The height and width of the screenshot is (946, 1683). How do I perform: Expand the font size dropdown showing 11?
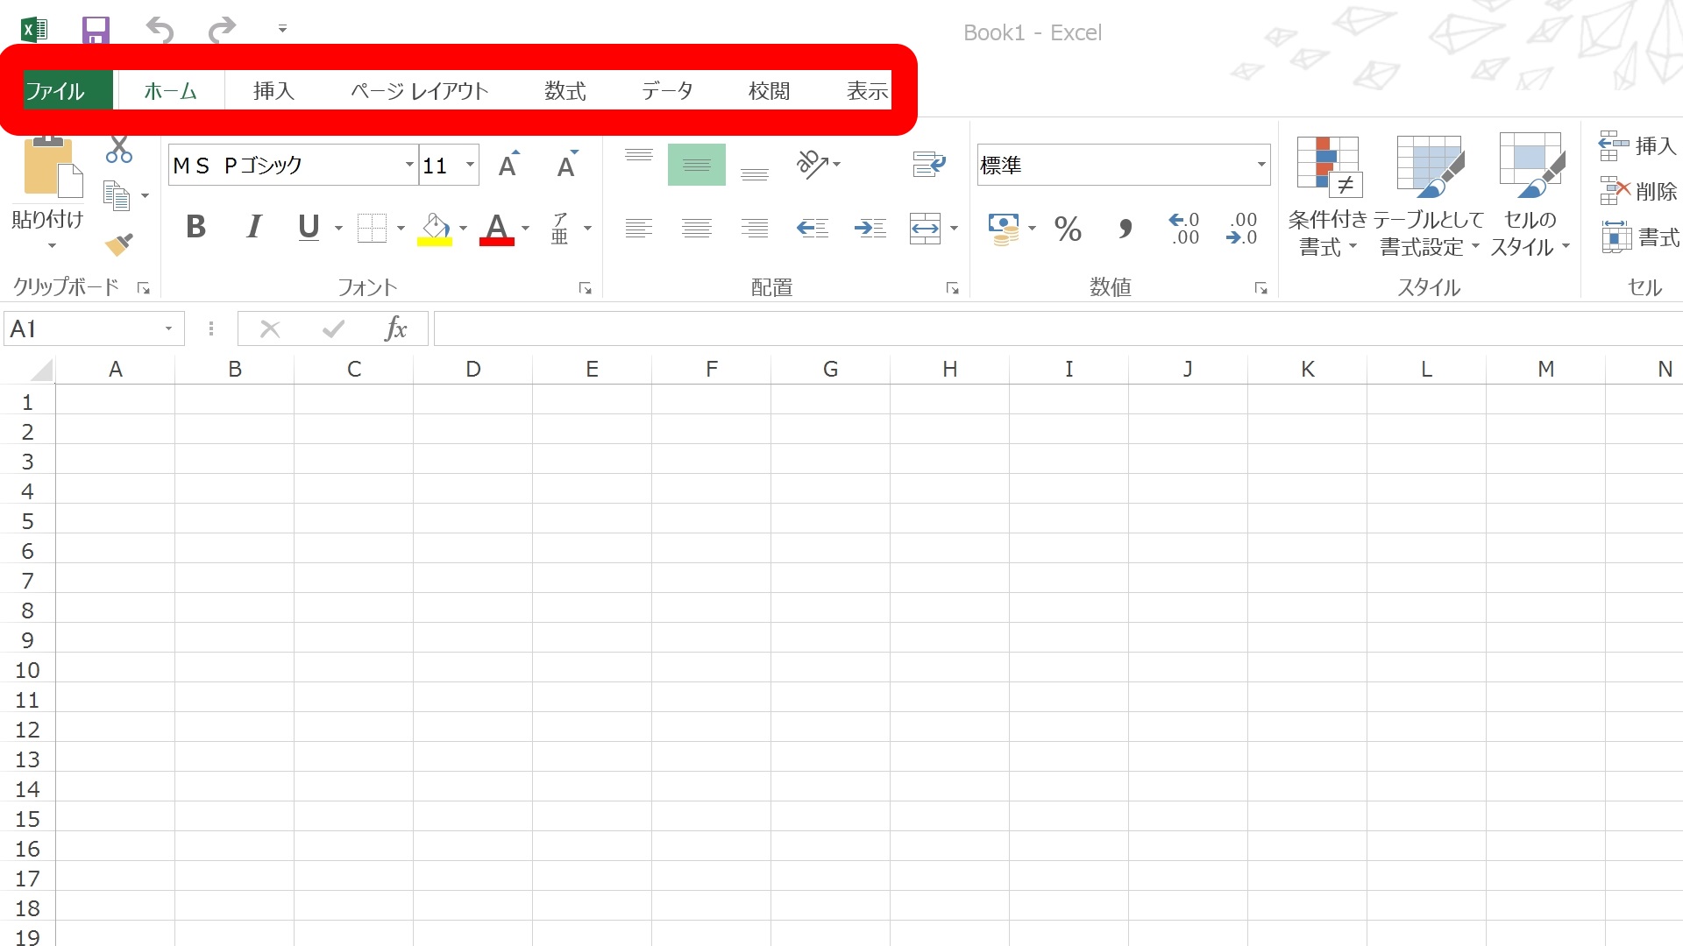click(470, 165)
